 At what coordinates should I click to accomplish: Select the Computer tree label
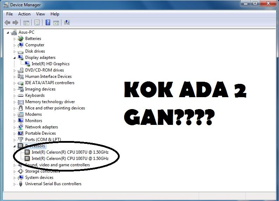[x=35, y=45]
